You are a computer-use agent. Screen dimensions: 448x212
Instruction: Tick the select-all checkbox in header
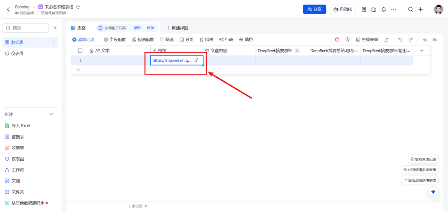click(80, 51)
